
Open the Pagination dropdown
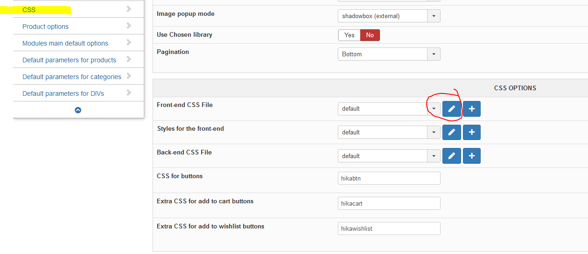[x=389, y=54]
